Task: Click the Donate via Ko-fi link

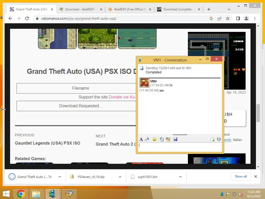Action: (x=122, y=97)
